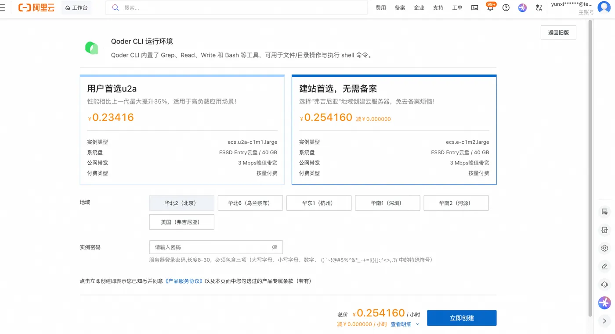Image resolution: width=615 pixels, height=334 pixels.
Task: Click the user avatar icon
Action: click(x=604, y=7)
